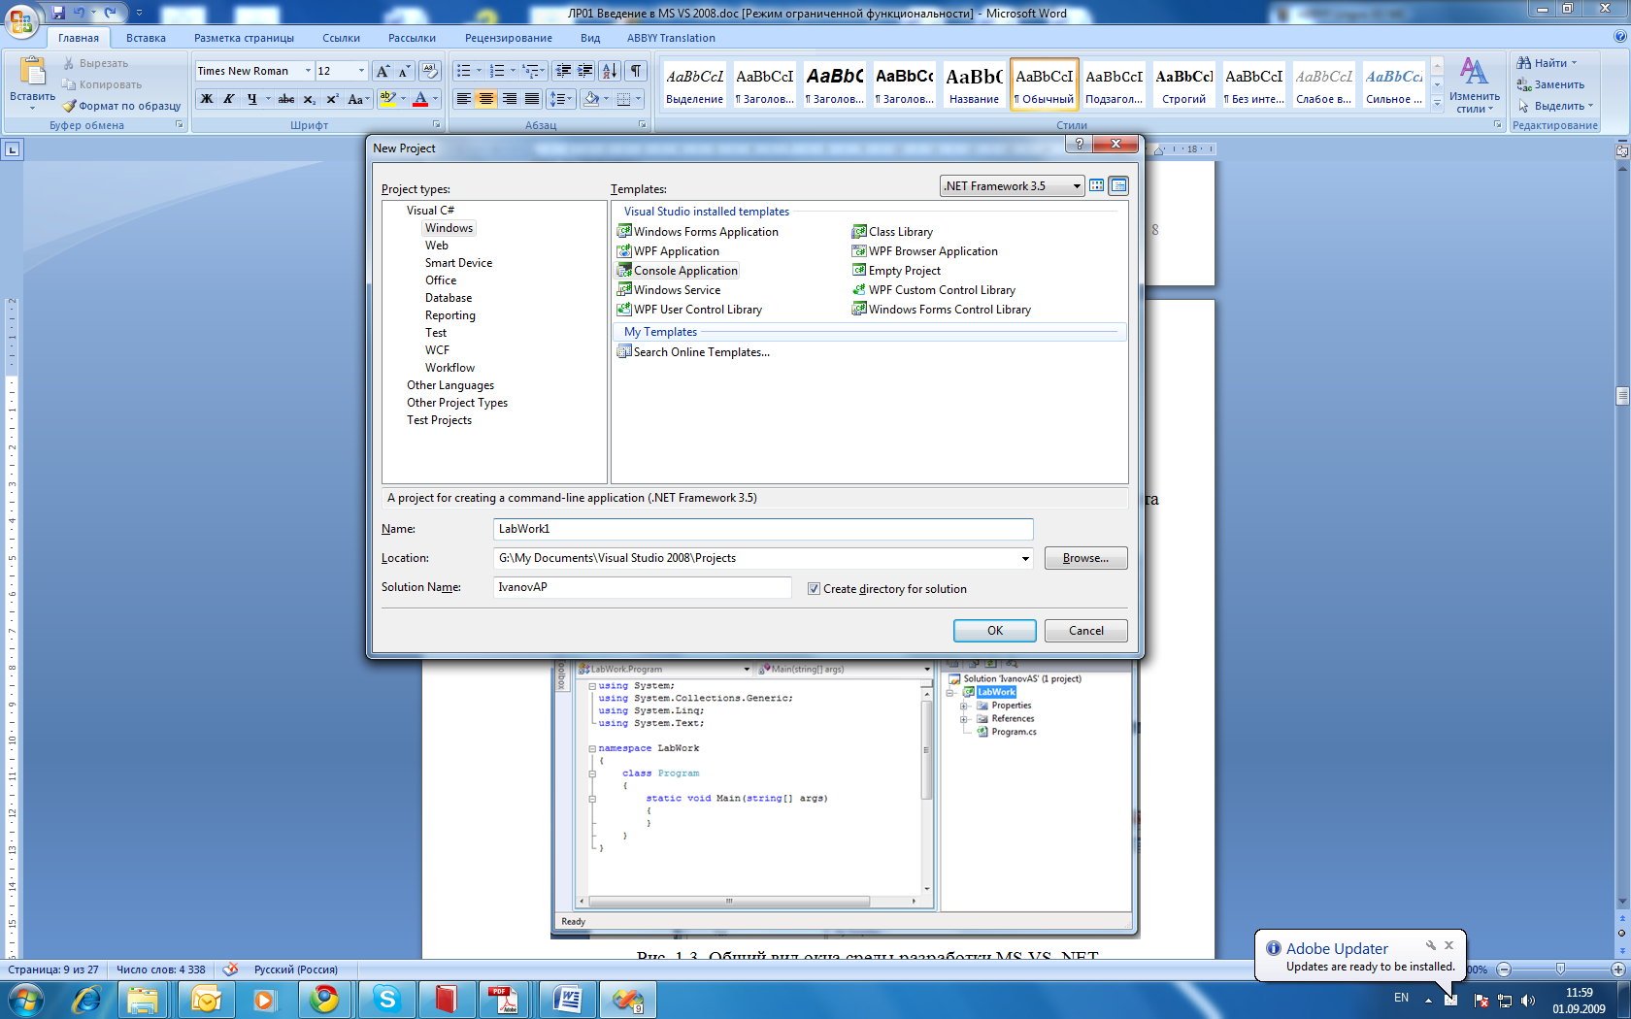
Task: Align text left
Action: click(464, 99)
